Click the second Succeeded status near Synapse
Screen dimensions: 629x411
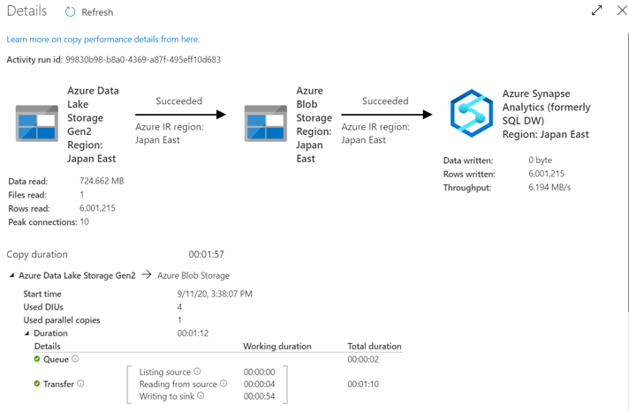[385, 101]
